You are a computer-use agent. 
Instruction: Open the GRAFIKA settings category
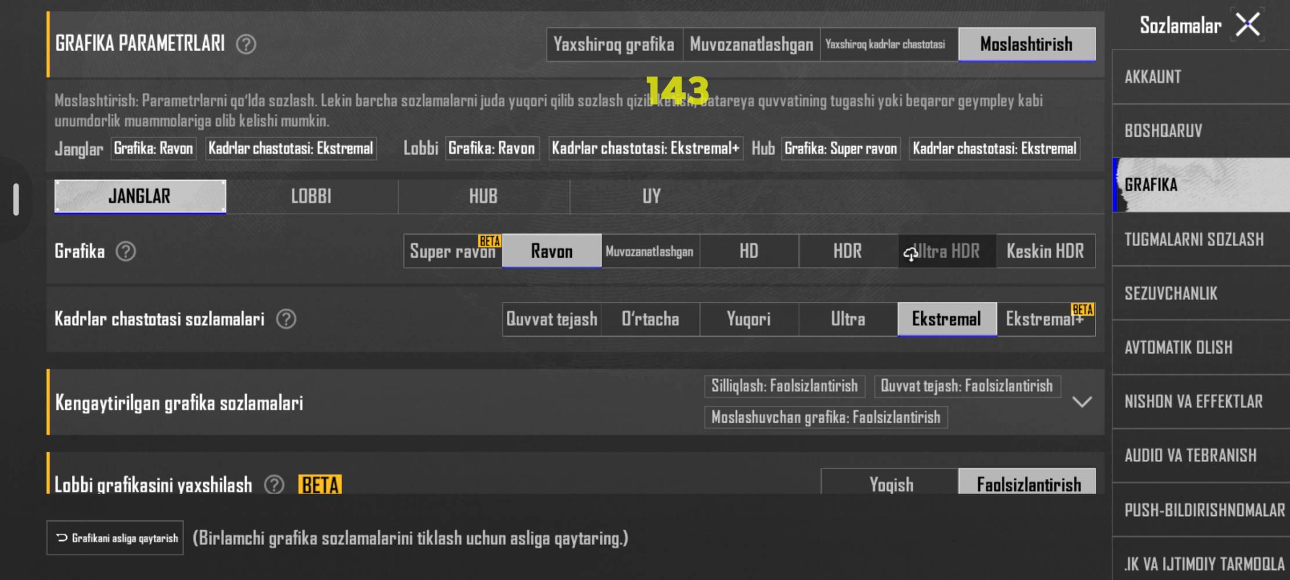pyautogui.click(x=1201, y=185)
